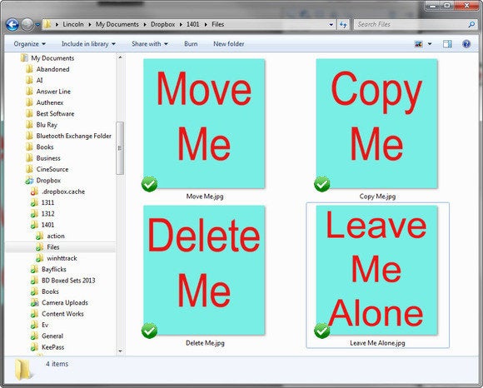The image size is (483, 388).
Task: Expand the arrow after My Documents breadcrumb
Action: pyautogui.click(x=145, y=24)
